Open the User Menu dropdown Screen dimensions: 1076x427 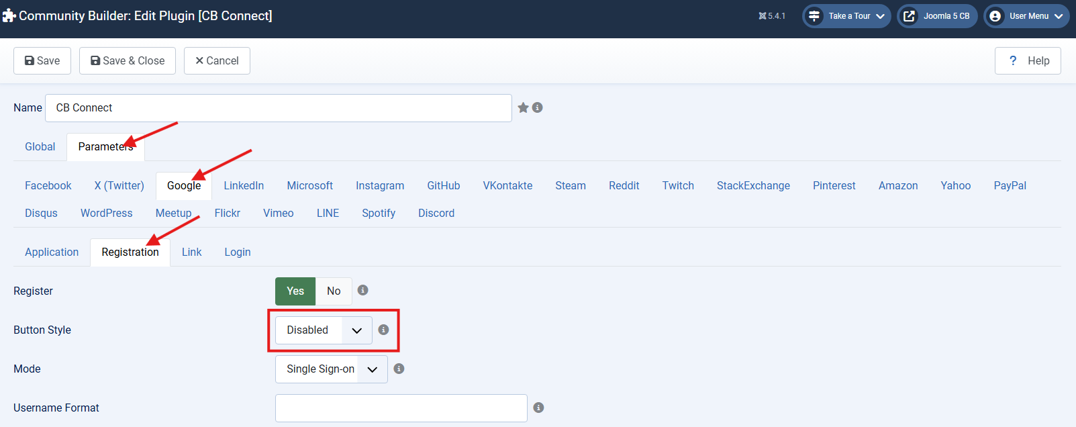1026,16
